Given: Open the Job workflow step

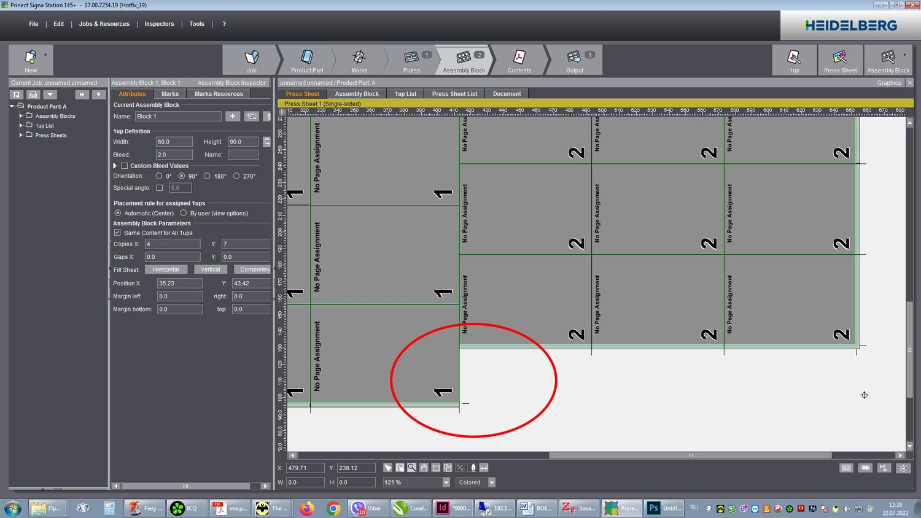Looking at the screenshot, I should [251, 60].
